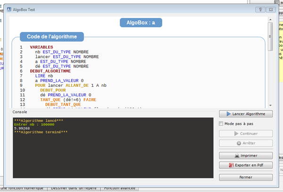Image resolution: width=283 pixels, height=192 pixels.
Task: Click the line 'a EST_DU_TYPE NOMBRE'
Action: coord(60,61)
